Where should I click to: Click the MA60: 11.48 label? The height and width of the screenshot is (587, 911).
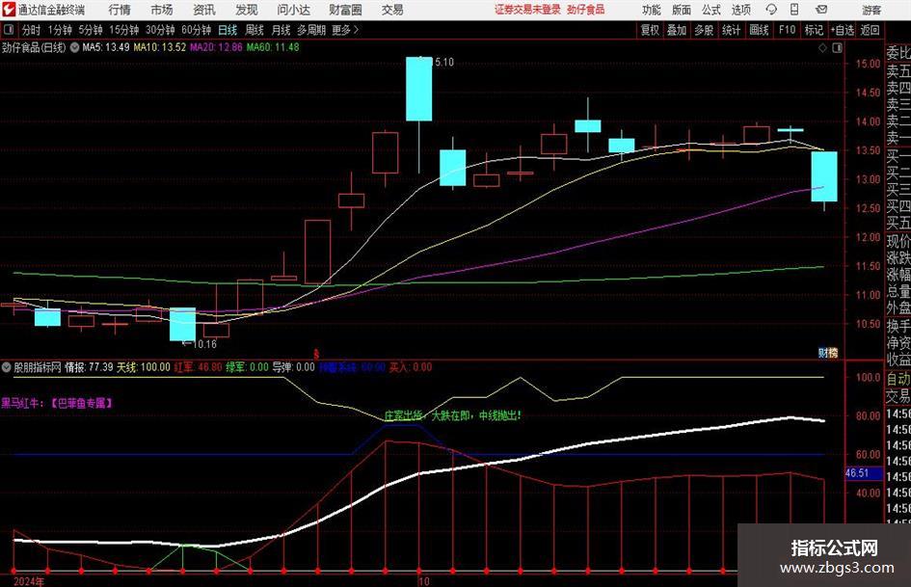(x=273, y=47)
